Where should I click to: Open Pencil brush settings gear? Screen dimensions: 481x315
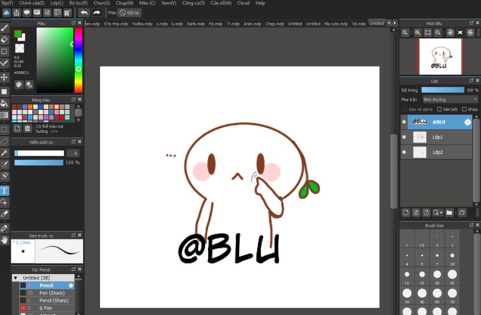point(71,285)
